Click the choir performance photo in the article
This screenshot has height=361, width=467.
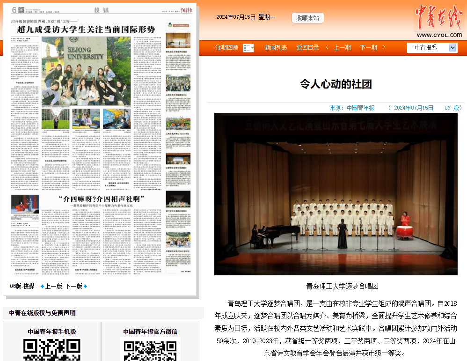[x=336, y=194]
